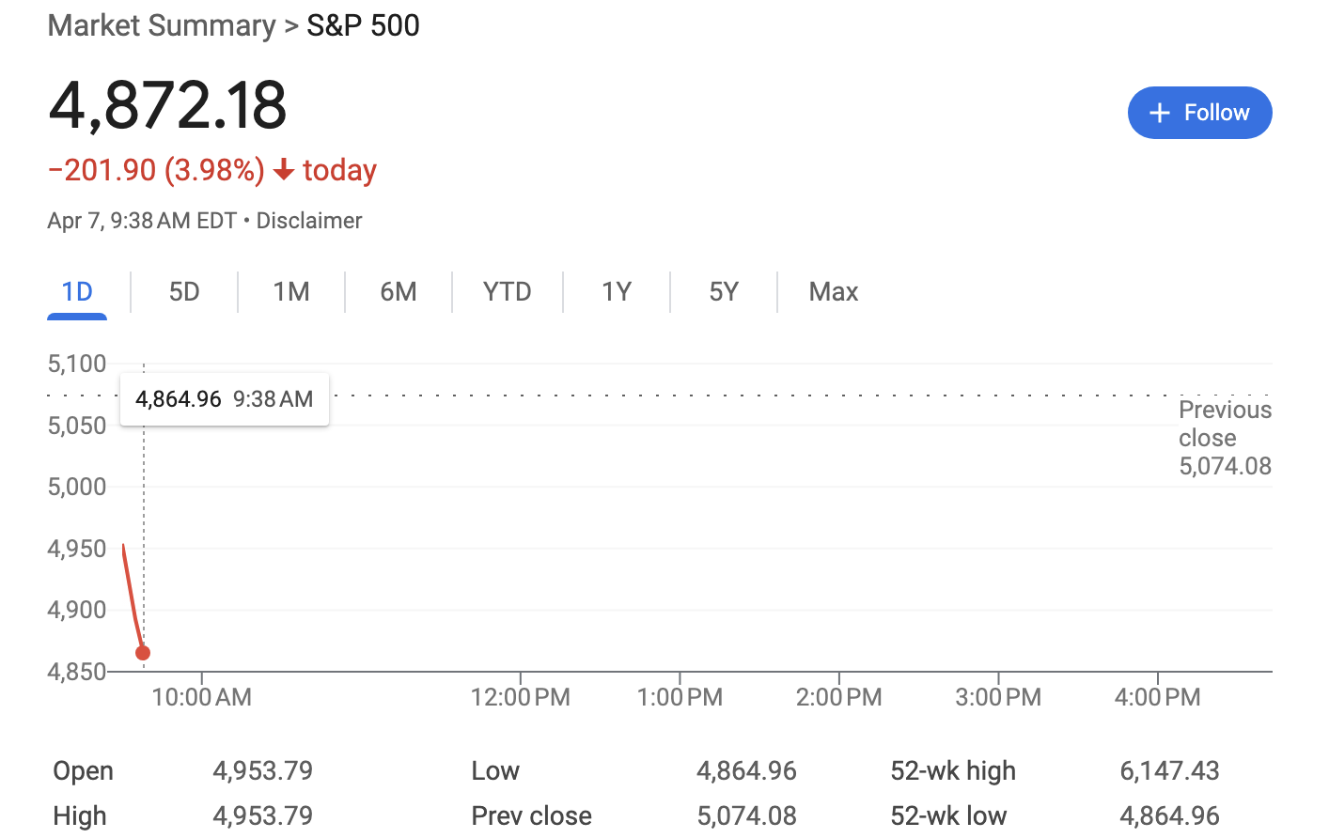Click the S&P 500 title text
1329x838 pixels.
pos(363,25)
